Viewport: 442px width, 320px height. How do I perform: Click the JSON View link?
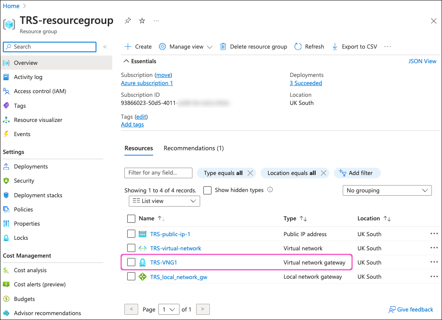[422, 61]
